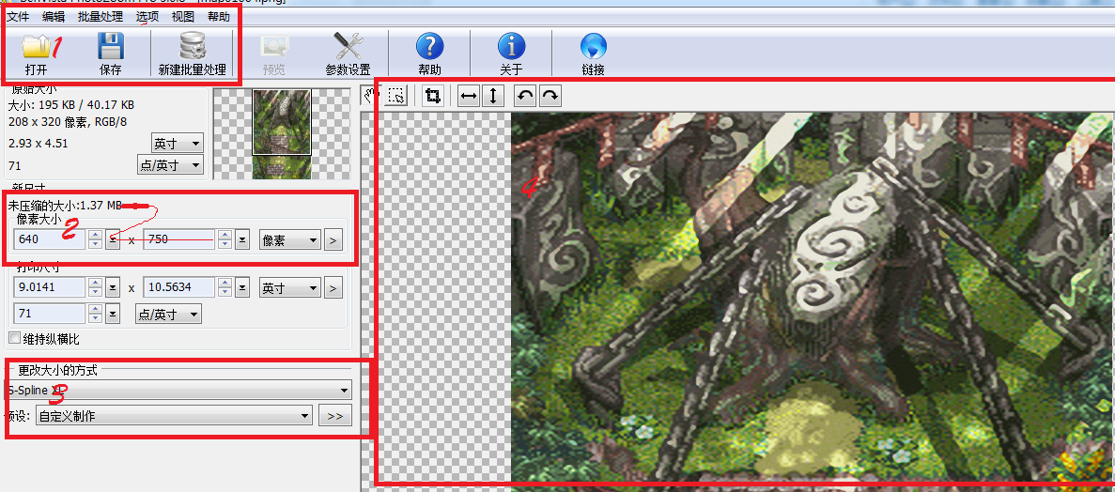Image resolution: width=1115 pixels, height=492 pixels.
Task: Rotate image counterclockwise
Action: [525, 96]
